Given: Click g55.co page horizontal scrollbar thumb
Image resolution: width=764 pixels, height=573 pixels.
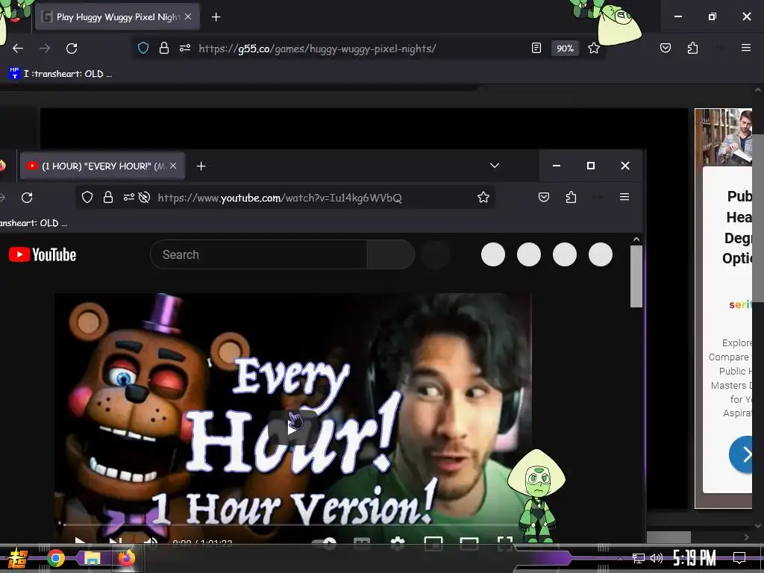Looking at the screenshot, I should 668,537.
